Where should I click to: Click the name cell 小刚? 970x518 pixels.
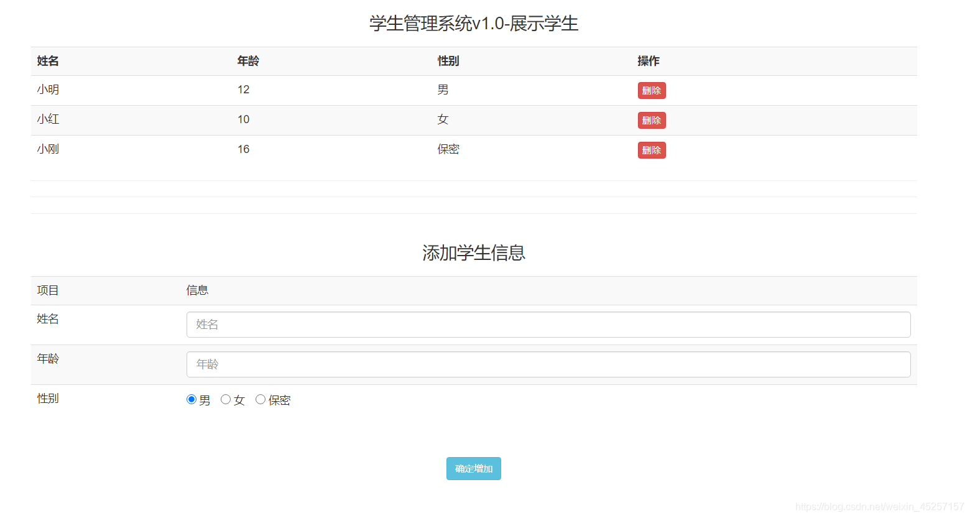(48, 149)
